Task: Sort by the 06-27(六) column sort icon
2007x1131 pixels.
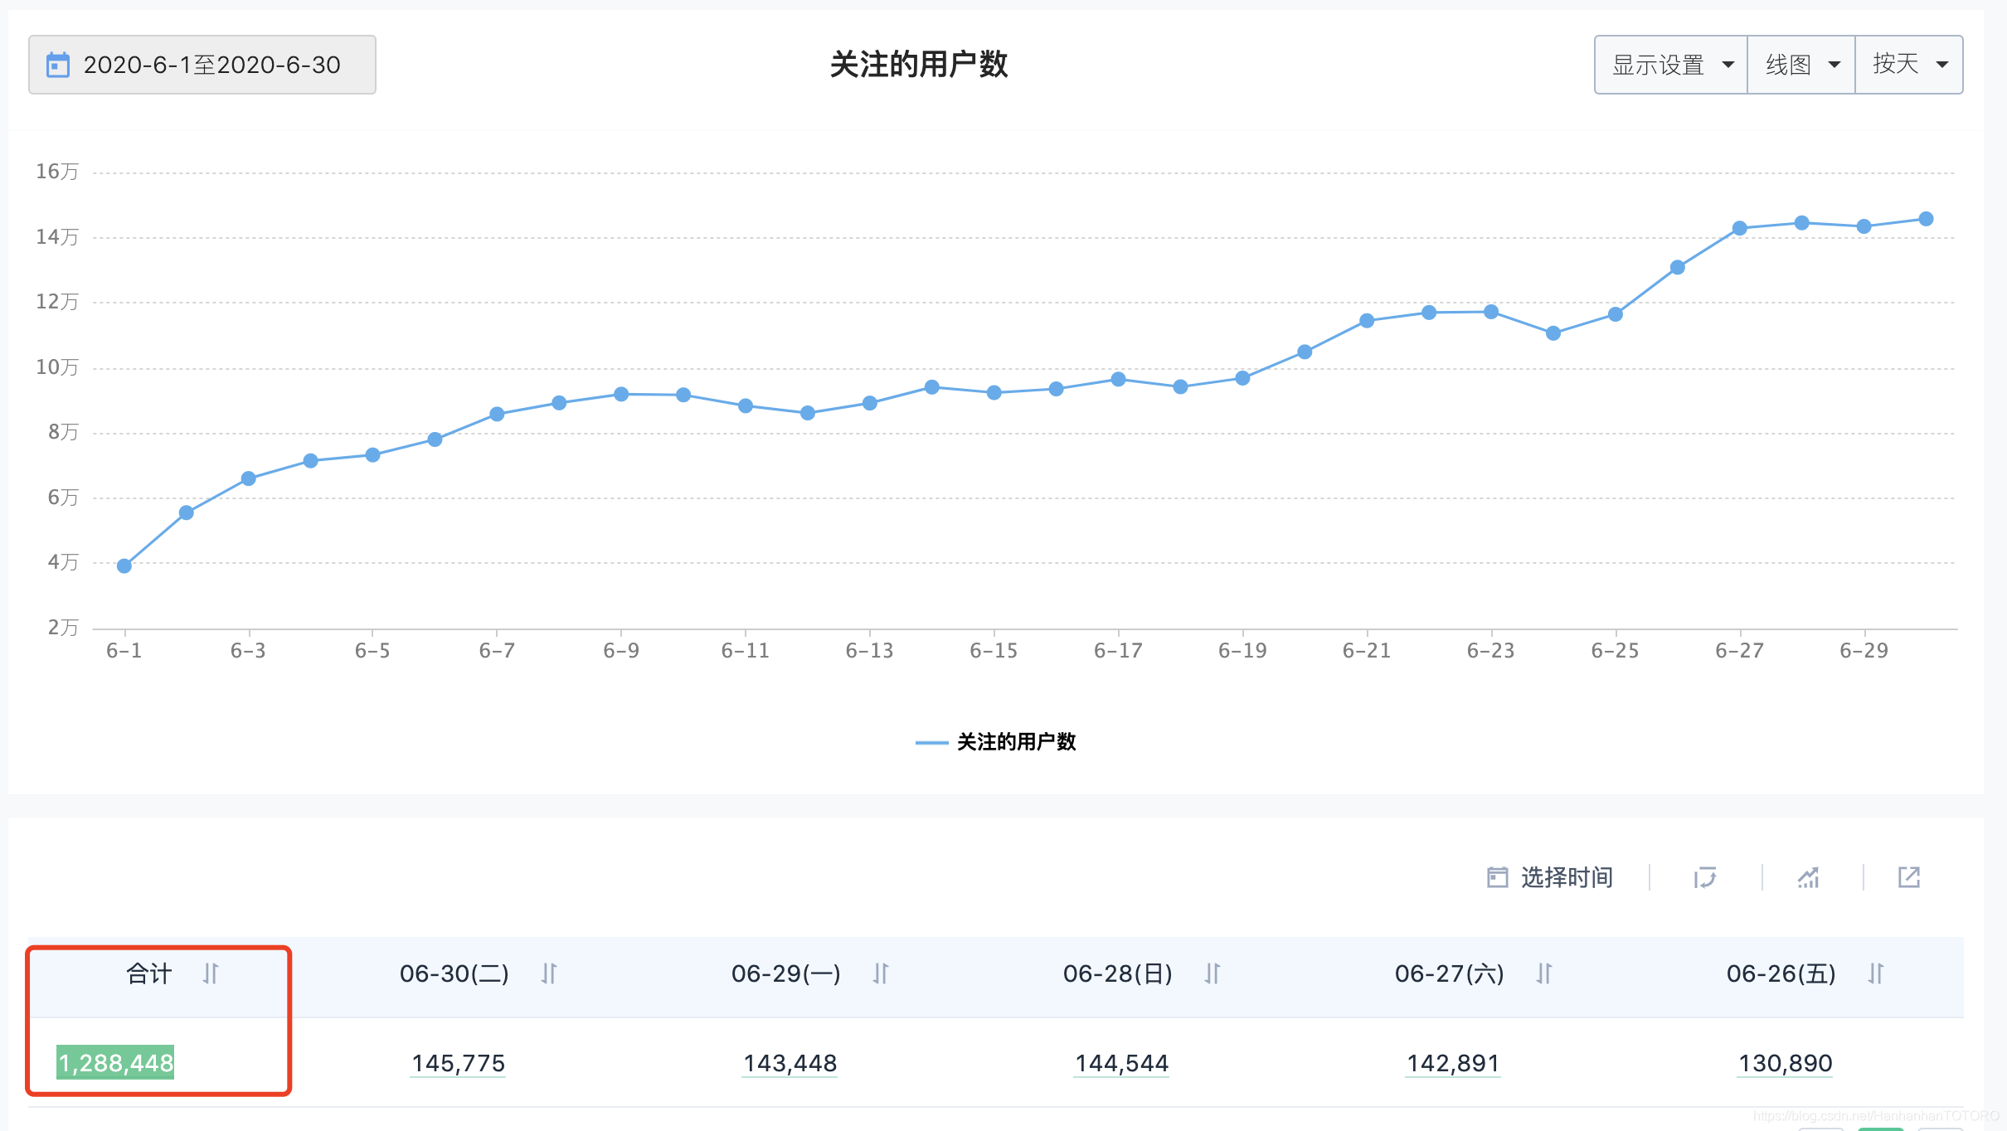Action: [1544, 973]
